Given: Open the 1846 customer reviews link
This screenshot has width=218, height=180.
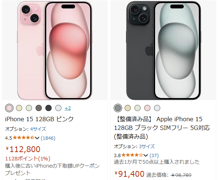Looking at the screenshot, I should pyautogui.click(x=48, y=138).
